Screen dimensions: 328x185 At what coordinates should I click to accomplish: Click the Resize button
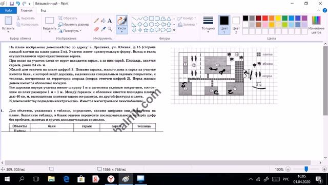pyautogui.click(x=74, y=25)
